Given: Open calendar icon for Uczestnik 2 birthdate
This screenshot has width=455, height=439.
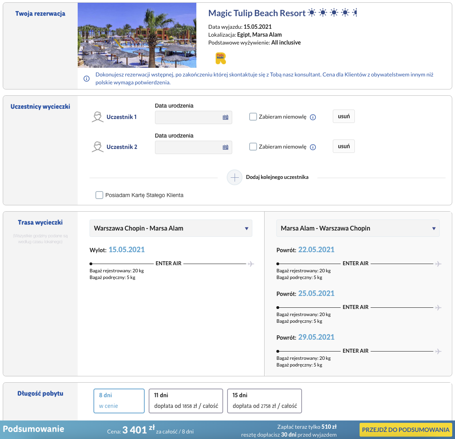Looking at the screenshot, I should [226, 147].
